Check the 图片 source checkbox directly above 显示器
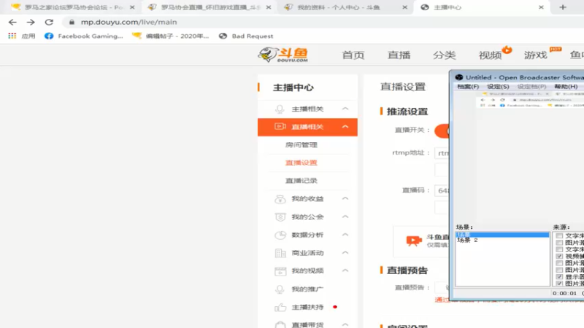 (559, 270)
